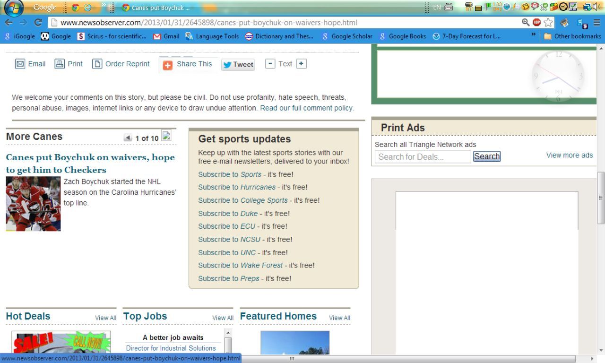Bookmark this page with the star
605x363 pixels.
[548, 22]
